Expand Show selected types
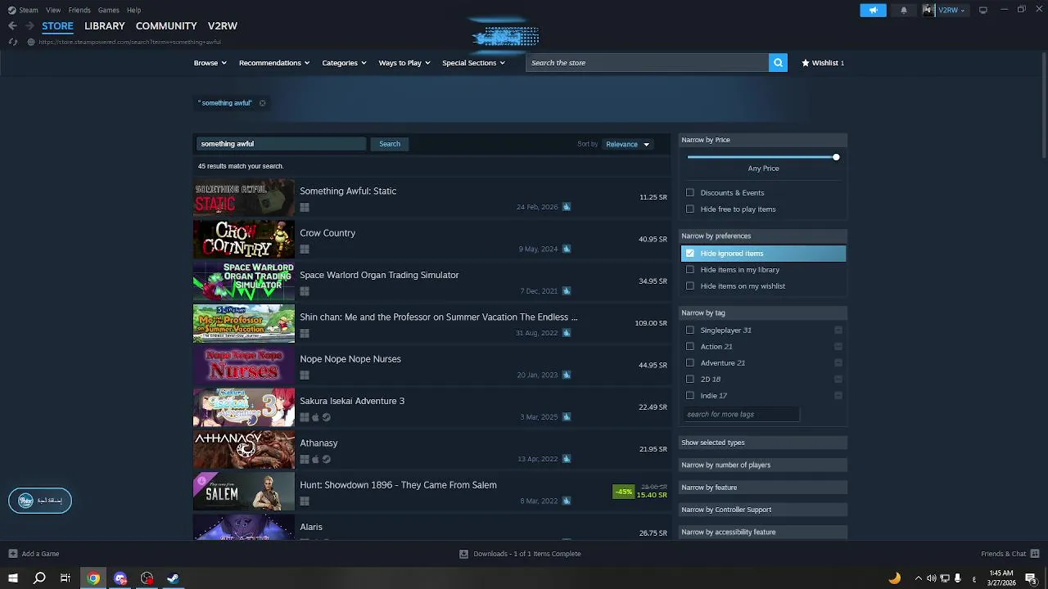 pyautogui.click(x=763, y=443)
